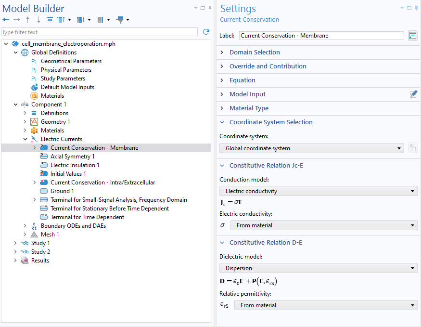Click the Type filter text field

(x=99, y=32)
